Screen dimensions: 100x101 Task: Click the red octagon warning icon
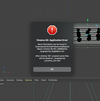pyautogui.click(x=52, y=30)
